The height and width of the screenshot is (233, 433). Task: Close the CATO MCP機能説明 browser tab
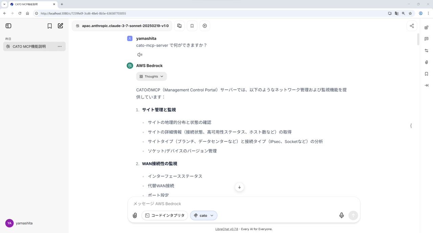click(x=54, y=4)
